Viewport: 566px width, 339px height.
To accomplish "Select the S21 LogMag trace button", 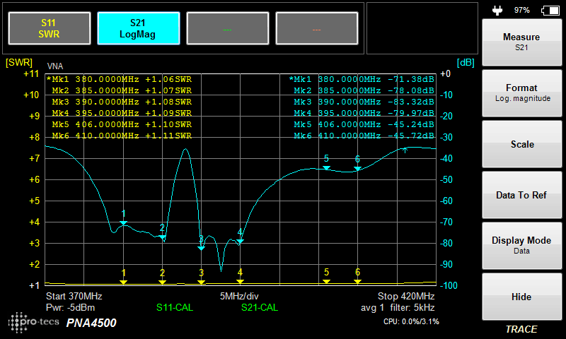I will click(x=138, y=28).
